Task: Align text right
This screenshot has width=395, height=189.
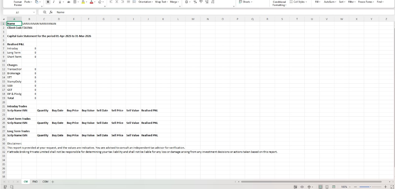Action: pyautogui.click(x=123, y=2)
